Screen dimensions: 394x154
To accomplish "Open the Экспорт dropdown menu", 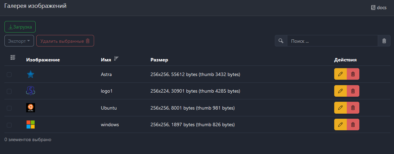I will [x=19, y=41].
